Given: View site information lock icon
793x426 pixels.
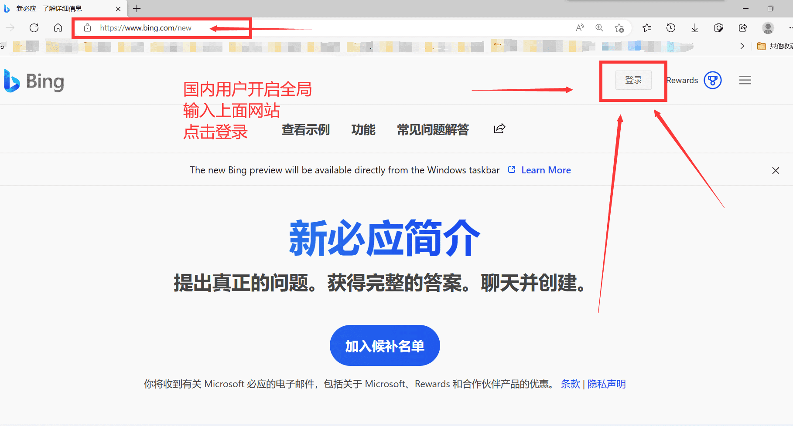Looking at the screenshot, I should click(88, 28).
